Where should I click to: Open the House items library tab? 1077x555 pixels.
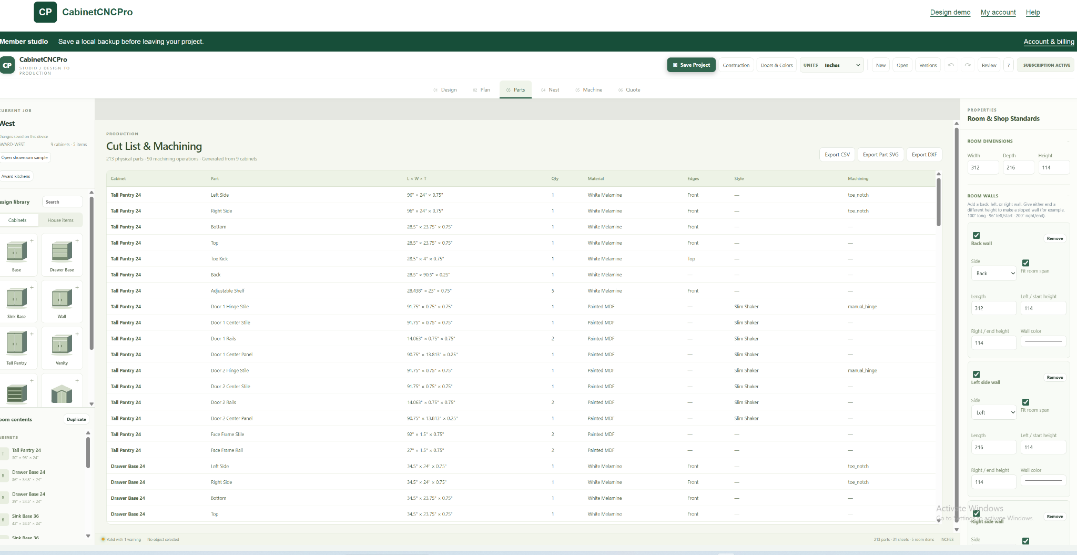(60, 220)
